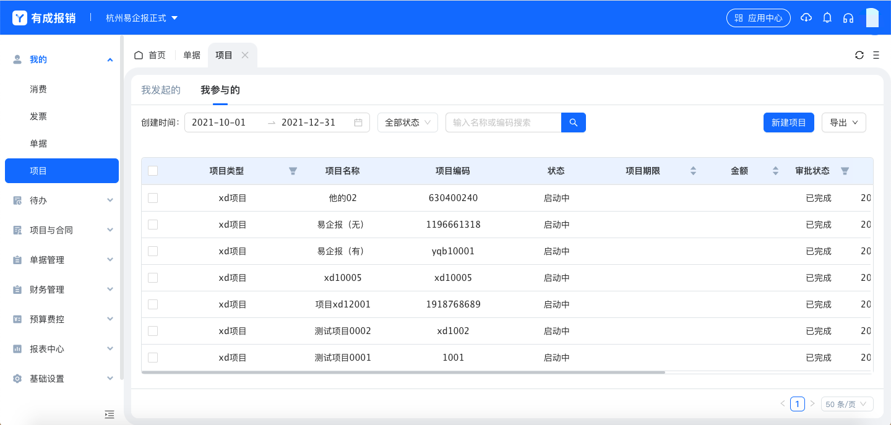Screen dimensions: 891x425
Task: Click the headset customer service icon
Action: coord(848,18)
